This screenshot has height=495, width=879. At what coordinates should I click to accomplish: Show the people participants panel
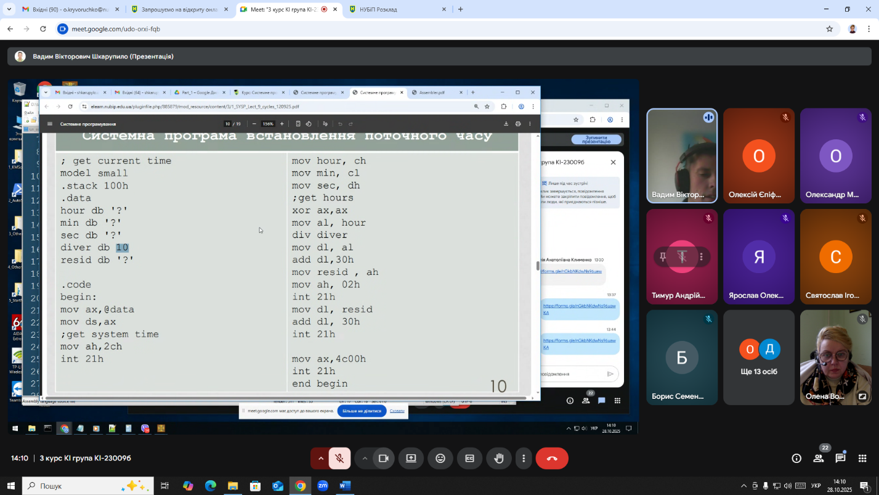819,458
